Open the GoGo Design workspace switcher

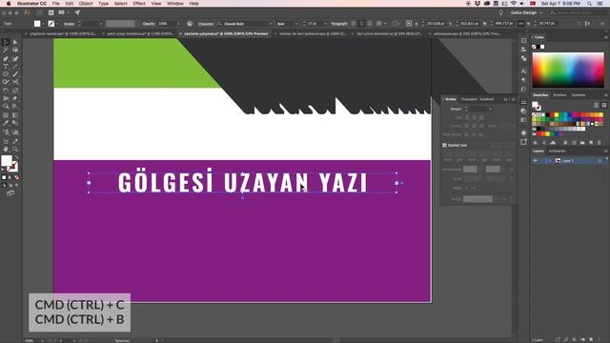coord(526,12)
